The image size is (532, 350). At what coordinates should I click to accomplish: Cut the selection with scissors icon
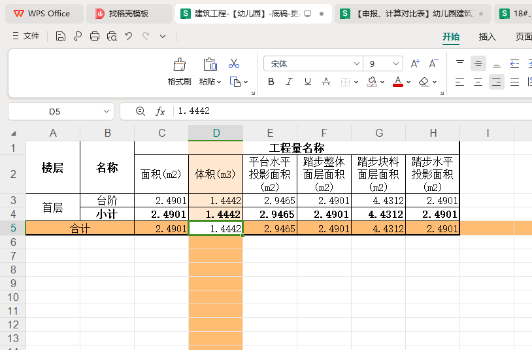[x=234, y=63]
